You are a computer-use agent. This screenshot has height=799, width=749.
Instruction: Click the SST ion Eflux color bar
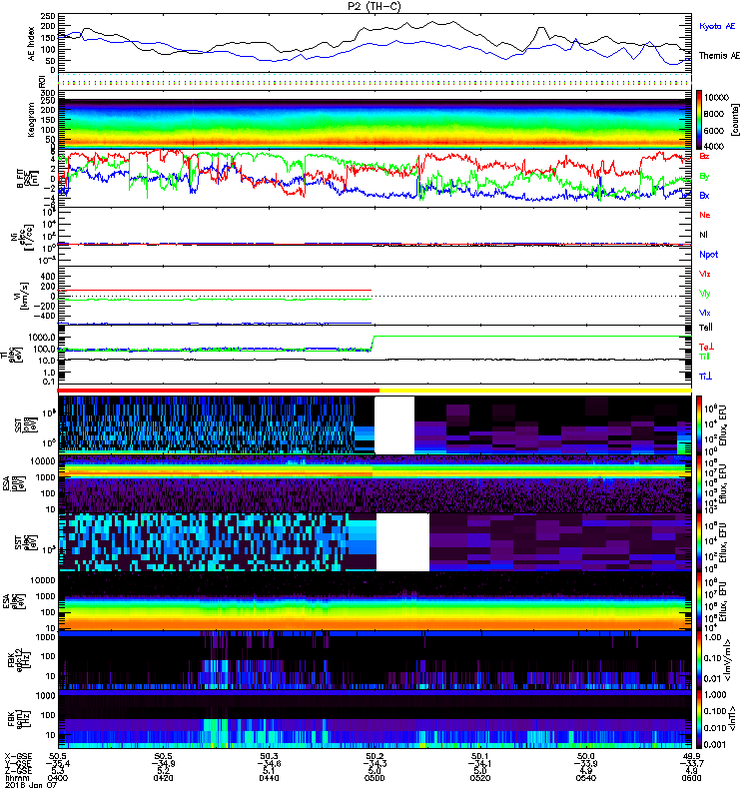pyautogui.click(x=698, y=425)
